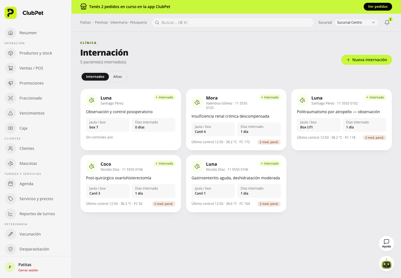Screen dimensions: 401x278
Task: Open Desparasitación shield icon
Action: (11, 249)
